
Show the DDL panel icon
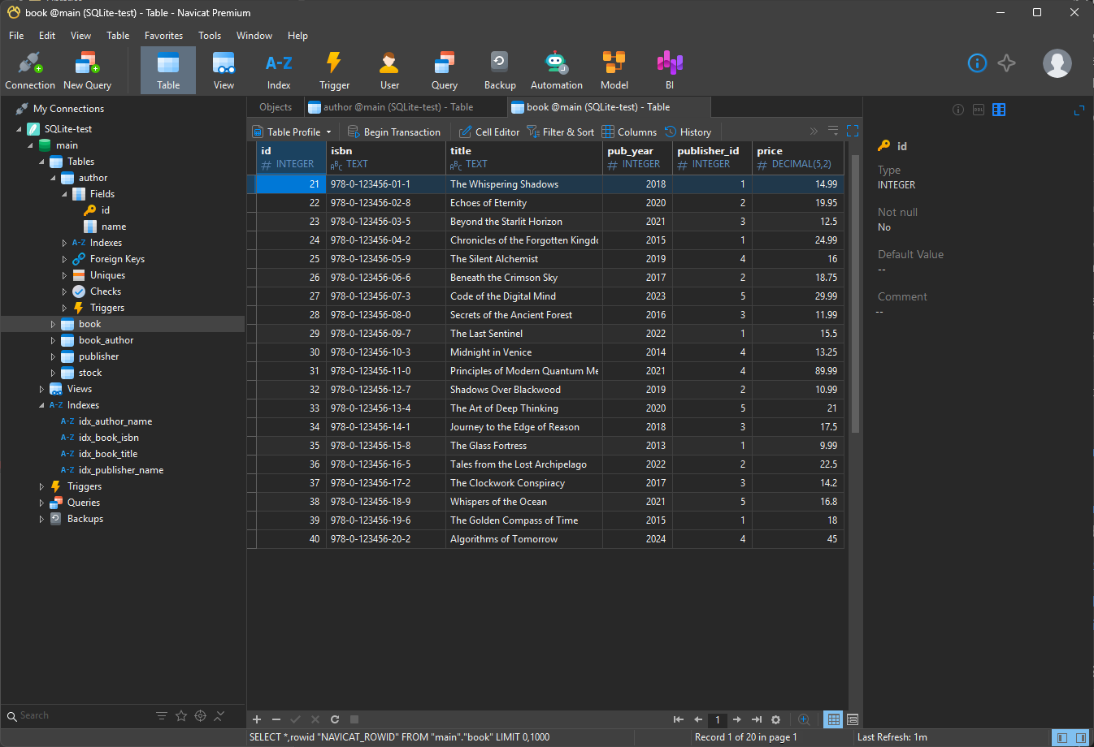coord(979,110)
